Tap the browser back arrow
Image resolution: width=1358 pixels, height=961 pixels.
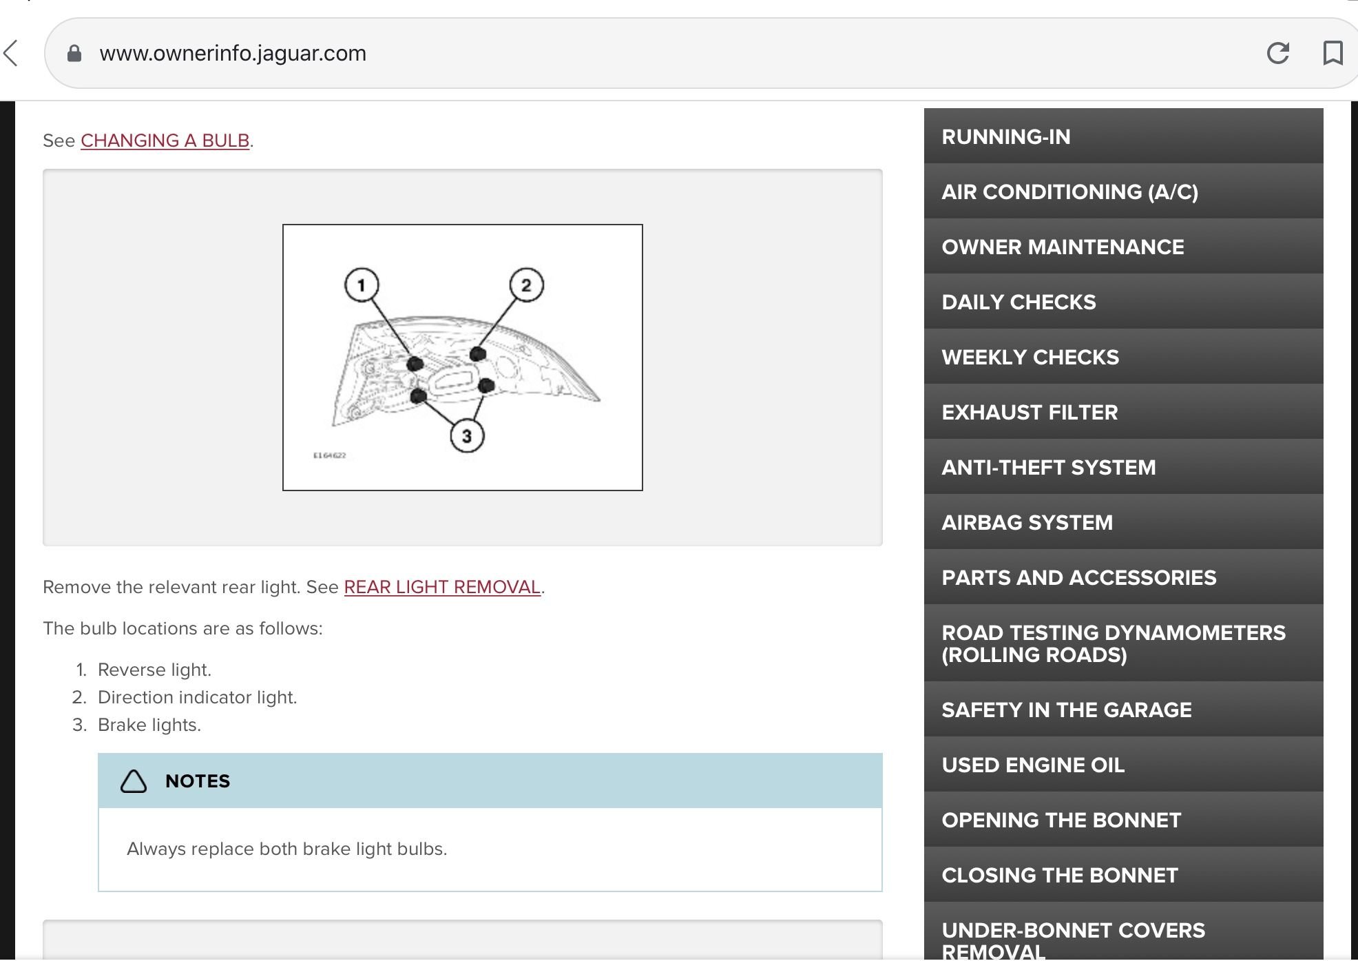(x=11, y=53)
